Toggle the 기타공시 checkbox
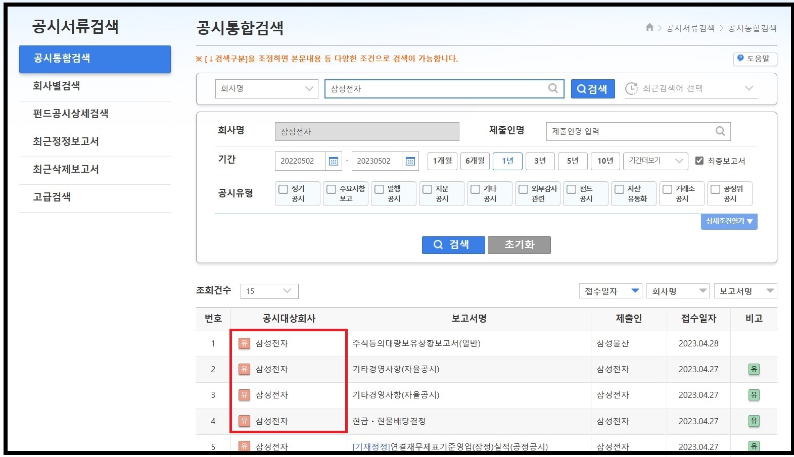 (x=475, y=189)
